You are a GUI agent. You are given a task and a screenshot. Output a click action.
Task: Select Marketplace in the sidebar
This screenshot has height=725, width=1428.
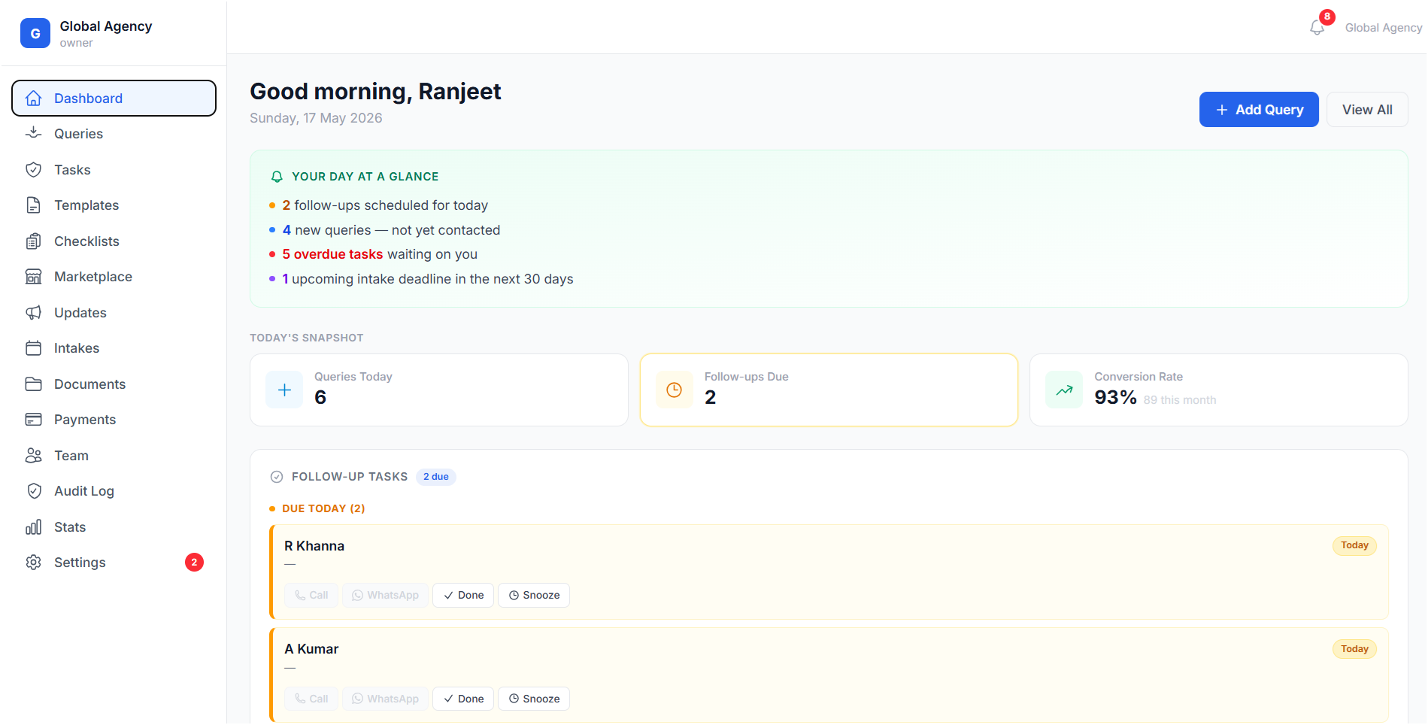pyautogui.click(x=114, y=277)
